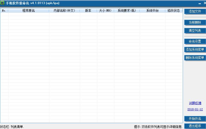Image resolution: width=206 pixels, height=129 pixels.
Task: Minimize the window
Action: (x=200, y=3)
